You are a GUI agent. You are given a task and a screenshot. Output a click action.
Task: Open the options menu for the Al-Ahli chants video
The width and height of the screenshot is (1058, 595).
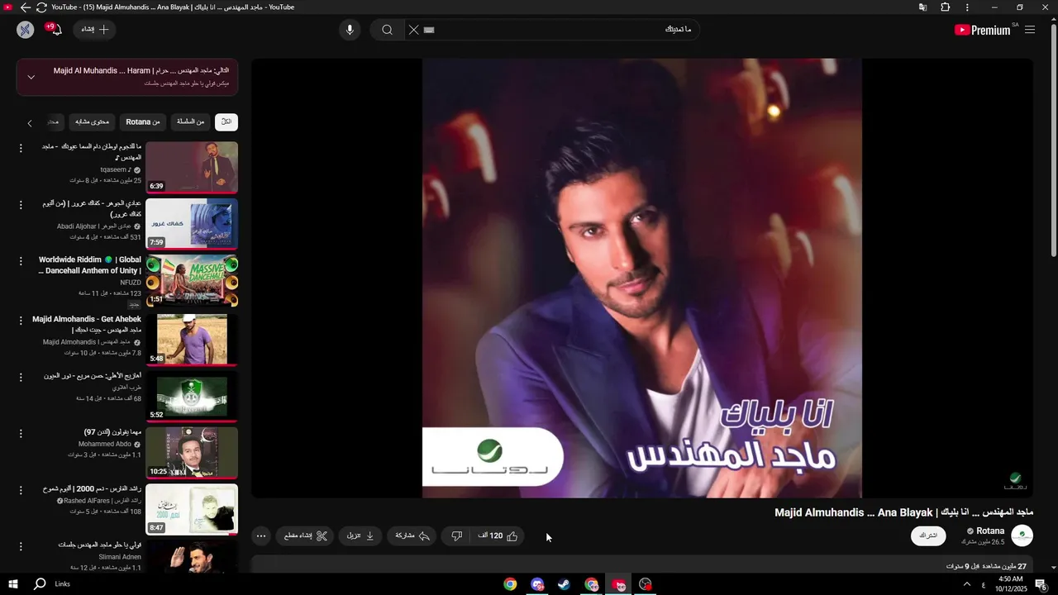(x=21, y=377)
